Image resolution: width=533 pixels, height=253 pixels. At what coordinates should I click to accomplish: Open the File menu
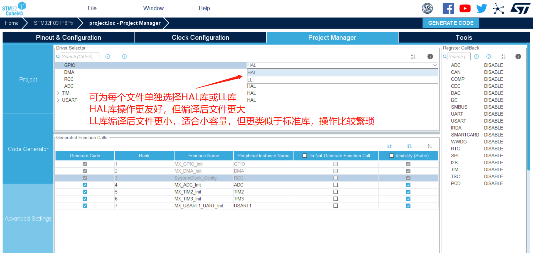click(92, 8)
